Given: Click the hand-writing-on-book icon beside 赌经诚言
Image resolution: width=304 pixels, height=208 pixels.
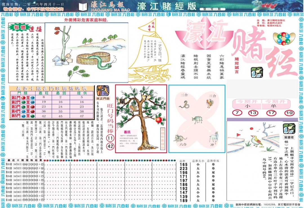Looking at the screenshot, I should click(x=257, y=72).
